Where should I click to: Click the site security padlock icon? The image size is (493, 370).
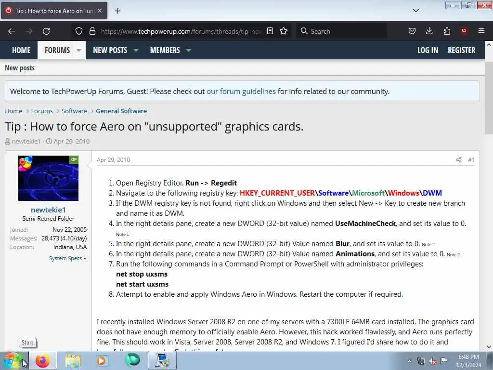tap(92, 31)
